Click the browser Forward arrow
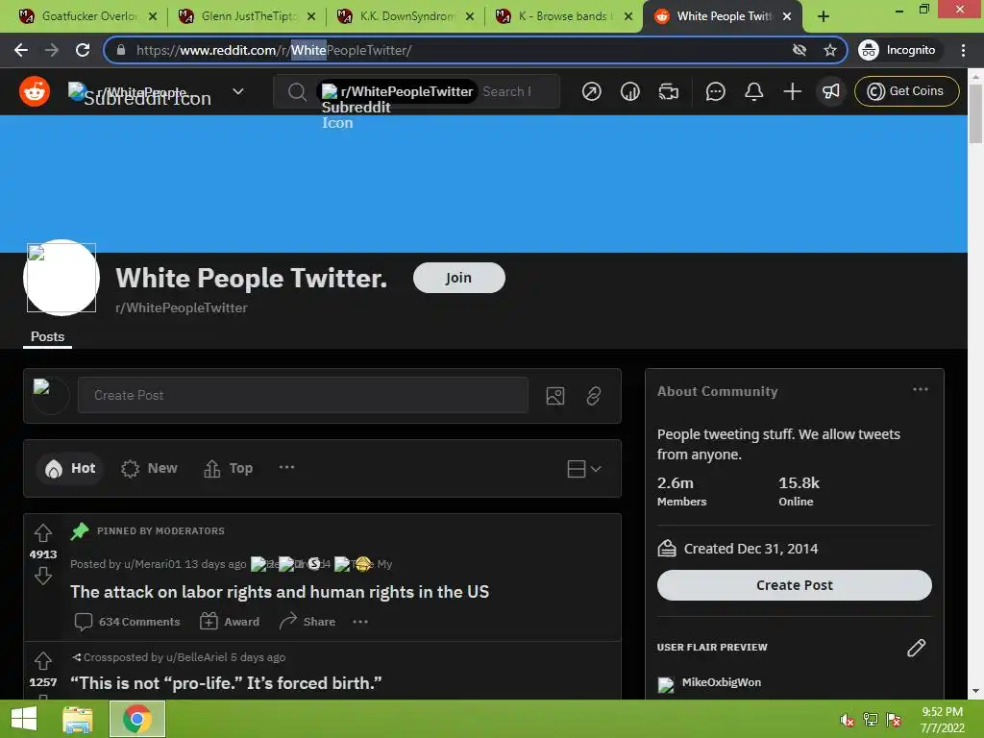The height and width of the screenshot is (738, 984). (x=52, y=50)
